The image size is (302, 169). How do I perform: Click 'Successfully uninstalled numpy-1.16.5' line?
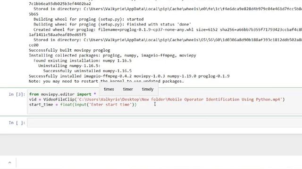pos(87,71)
